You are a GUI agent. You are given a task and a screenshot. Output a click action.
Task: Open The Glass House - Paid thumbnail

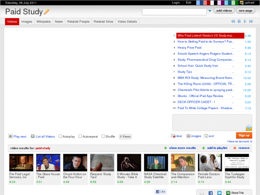pos(48,162)
